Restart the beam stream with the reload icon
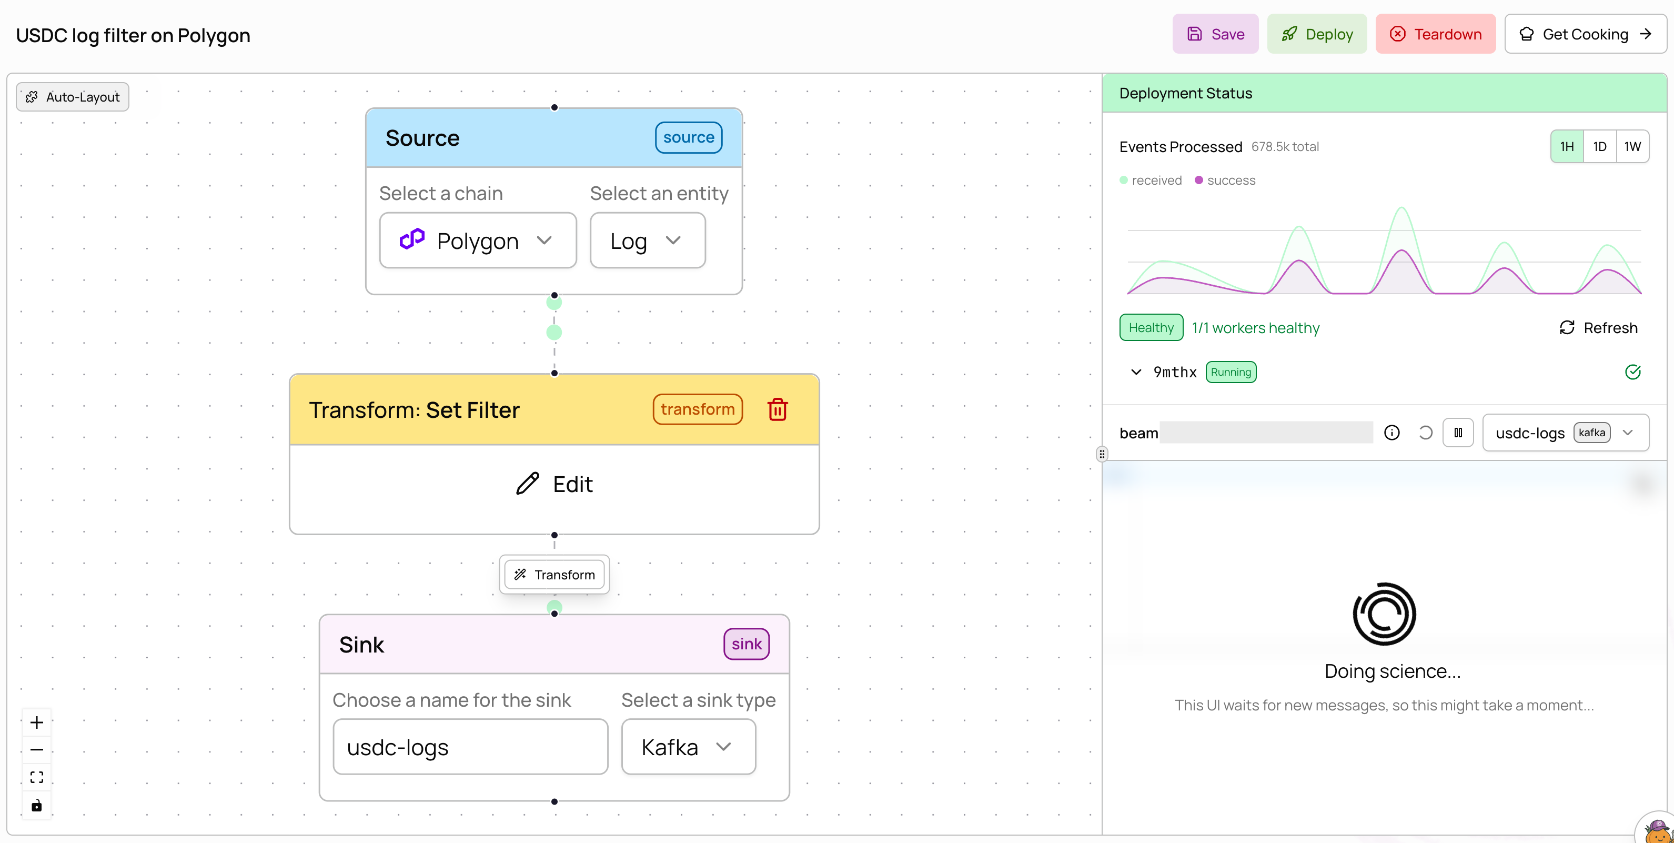 coord(1425,432)
